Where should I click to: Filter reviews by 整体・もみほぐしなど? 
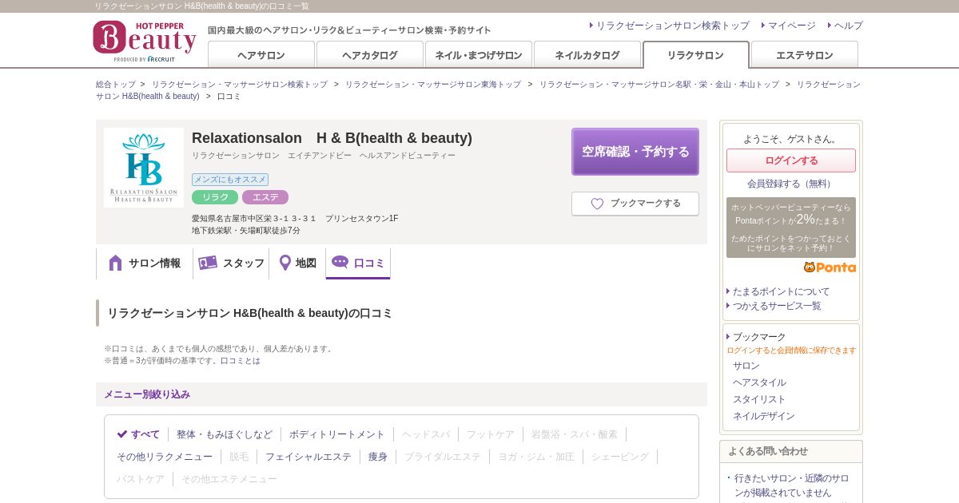click(x=225, y=434)
